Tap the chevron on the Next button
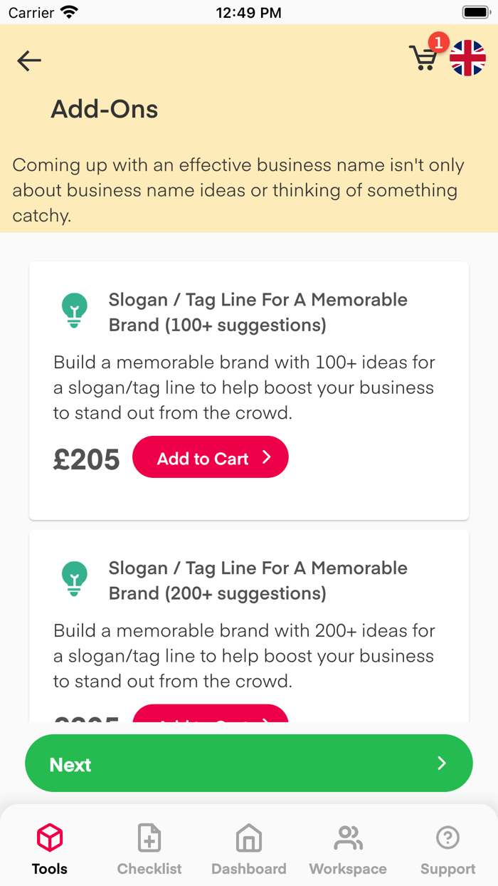498x886 pixels. 442,763
